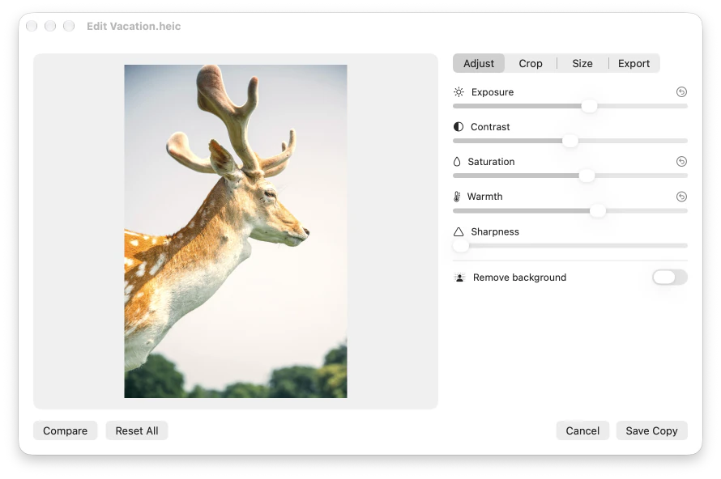The height and width of the screenshot is (479, 721).
Task: Click the Saturation droplet icon
Action: point(457,162)
